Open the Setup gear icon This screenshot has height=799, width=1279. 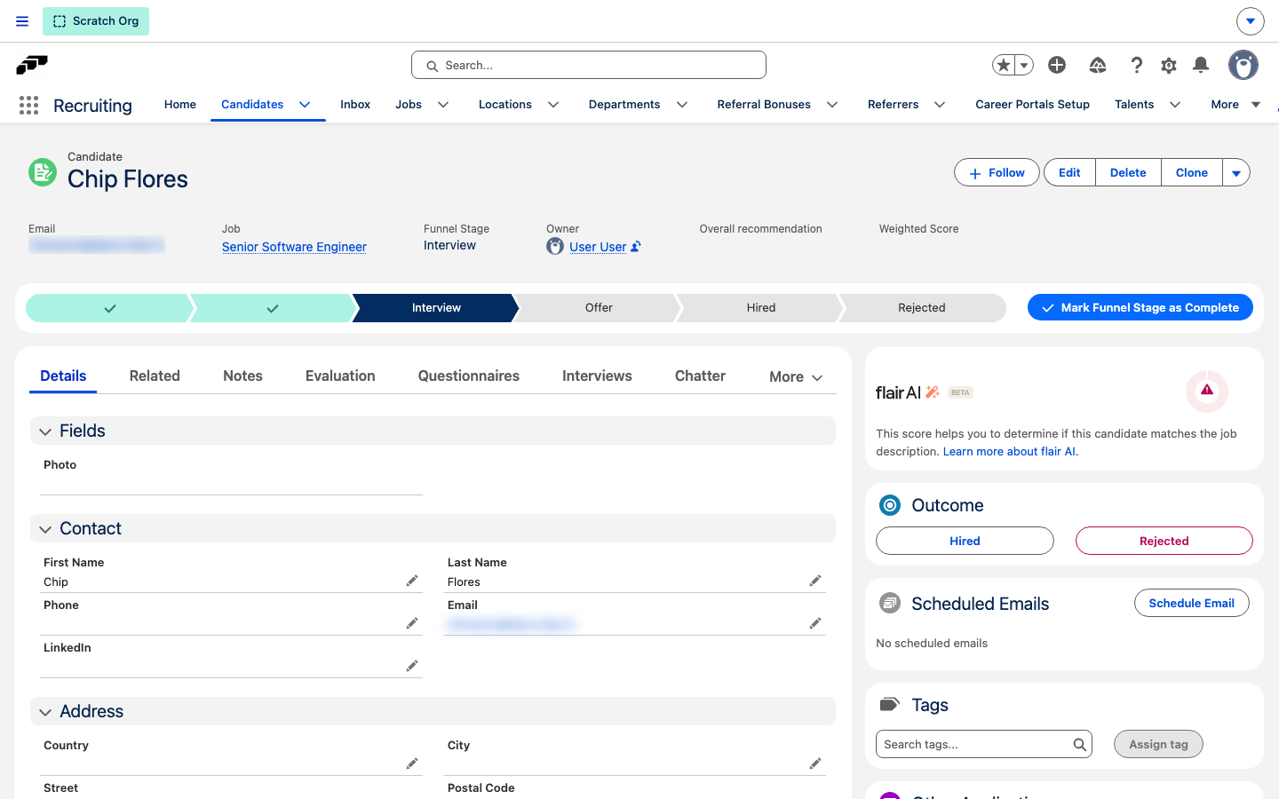pos(1169,65)
